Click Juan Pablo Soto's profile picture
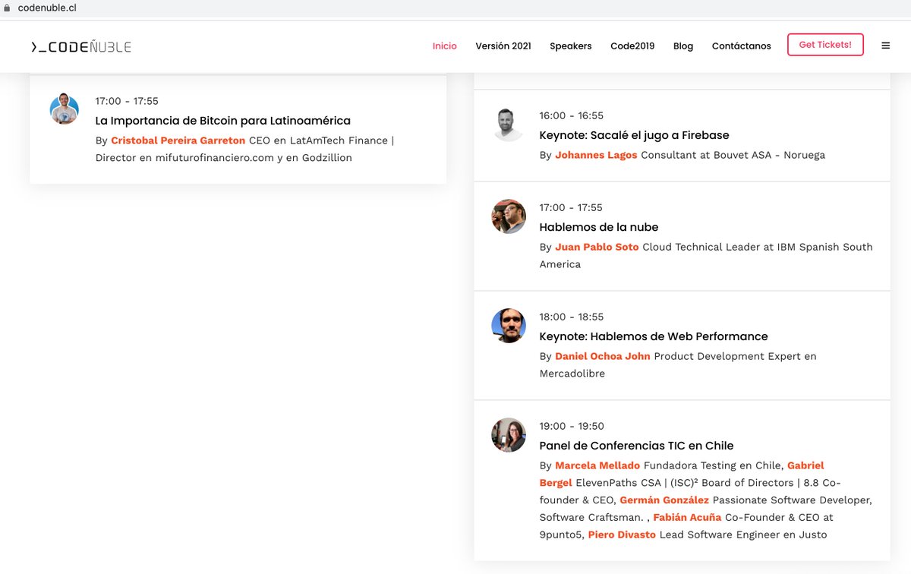Screen dimensions: 911x574 click(508, 216)
